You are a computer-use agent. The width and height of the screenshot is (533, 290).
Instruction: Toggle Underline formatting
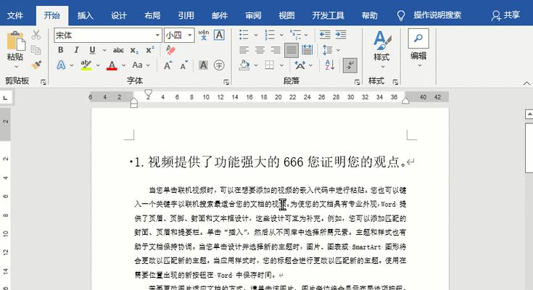coord(92,50)
